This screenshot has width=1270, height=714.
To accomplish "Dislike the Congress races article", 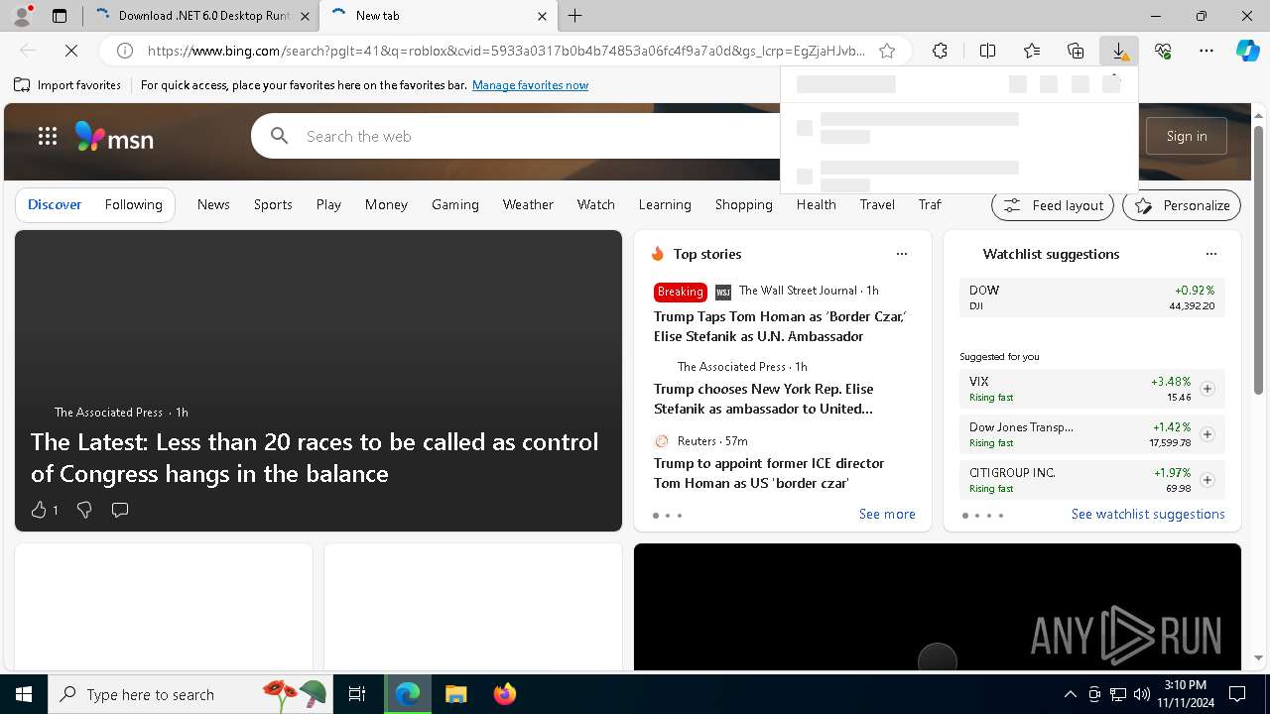I will 84,510.
